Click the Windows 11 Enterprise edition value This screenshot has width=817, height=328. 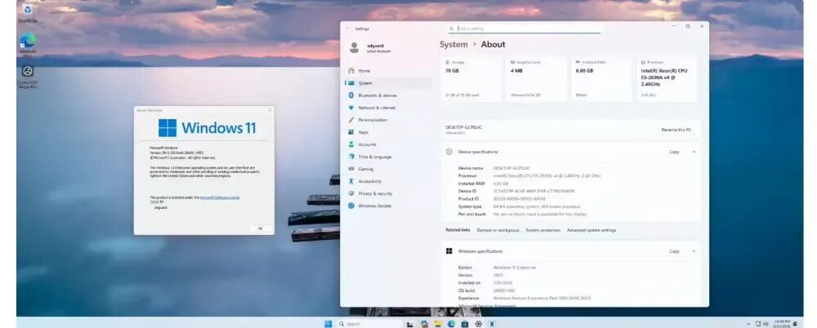(x=514, y=268)
